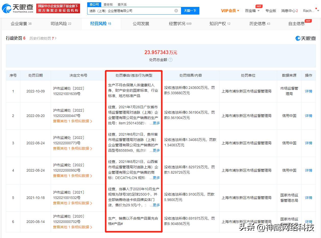
Task: Switch to the 查老板 search tab
Action: pos(108,4)
